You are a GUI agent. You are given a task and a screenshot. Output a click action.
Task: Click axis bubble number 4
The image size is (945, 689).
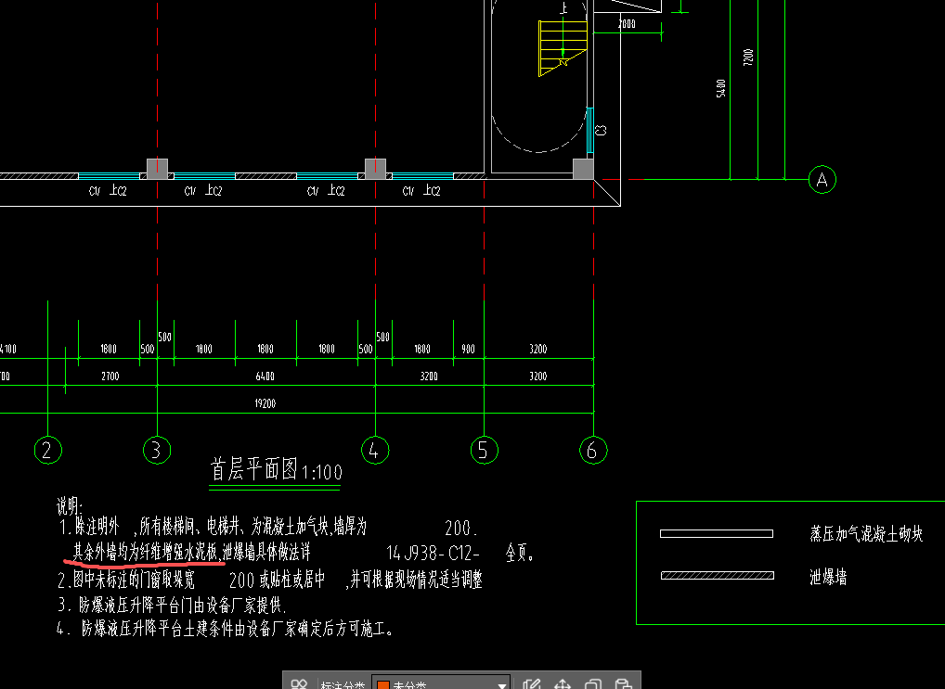375,451
